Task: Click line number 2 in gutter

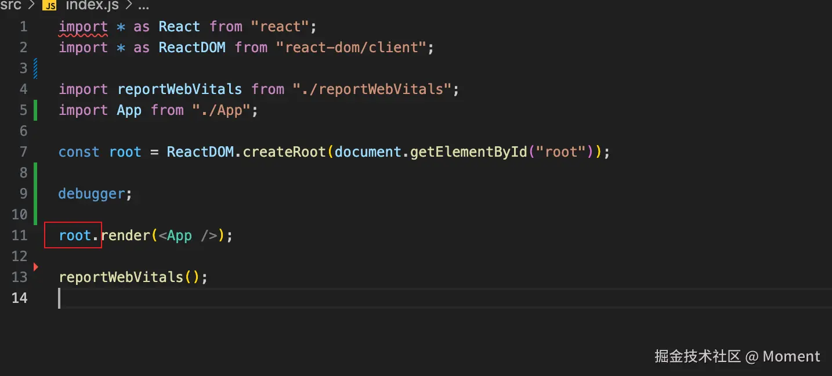Action: pos(23,48)
